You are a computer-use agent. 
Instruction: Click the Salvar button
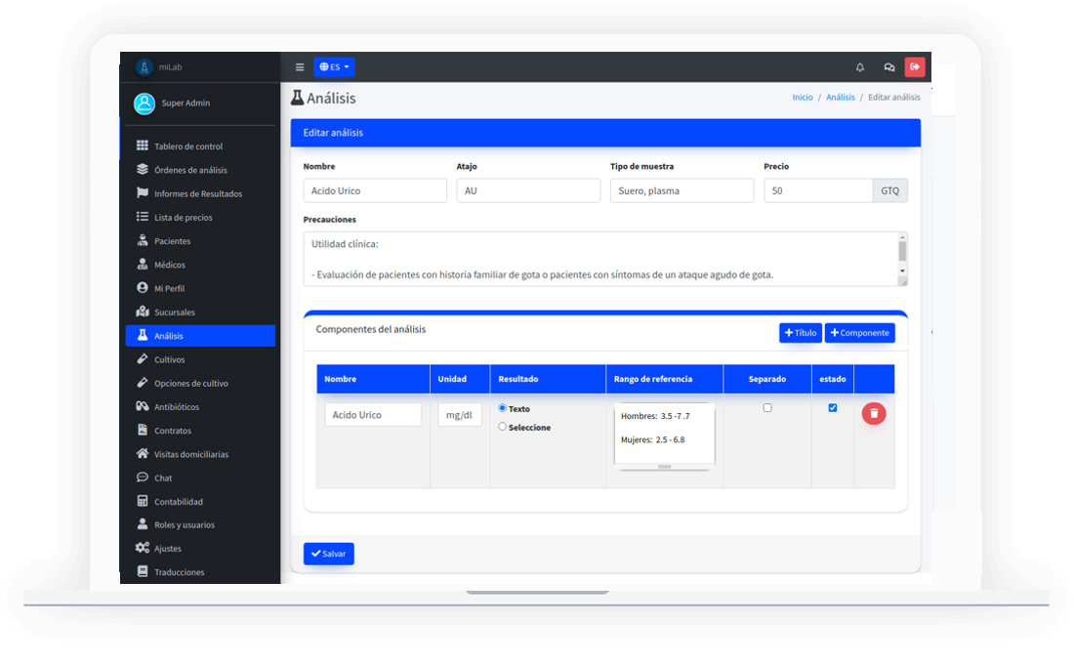328,554
